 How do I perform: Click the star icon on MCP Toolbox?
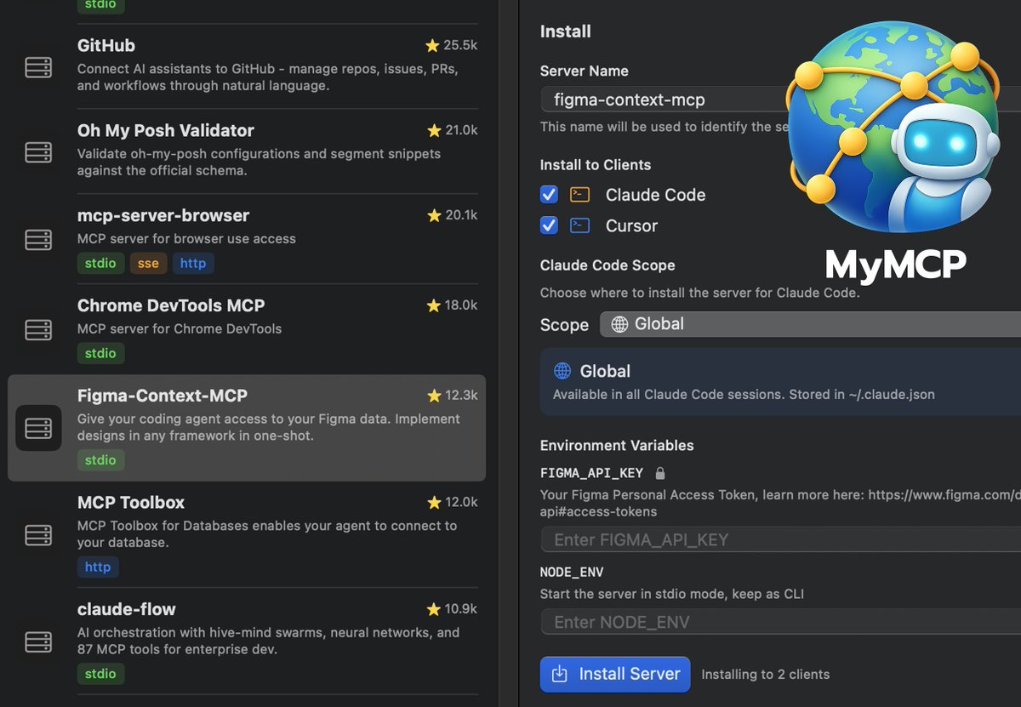pos(434,502)
